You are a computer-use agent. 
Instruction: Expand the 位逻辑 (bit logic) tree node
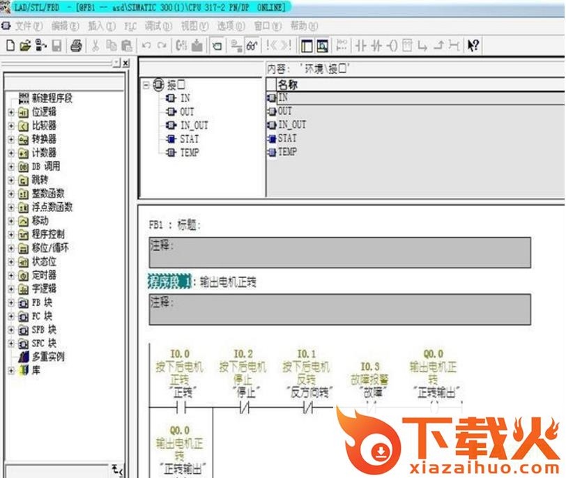11,112
